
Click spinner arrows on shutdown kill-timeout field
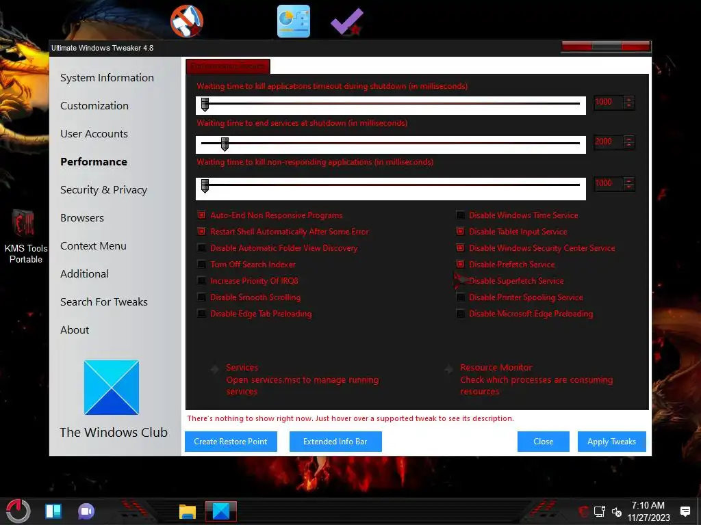pos(628,103)
